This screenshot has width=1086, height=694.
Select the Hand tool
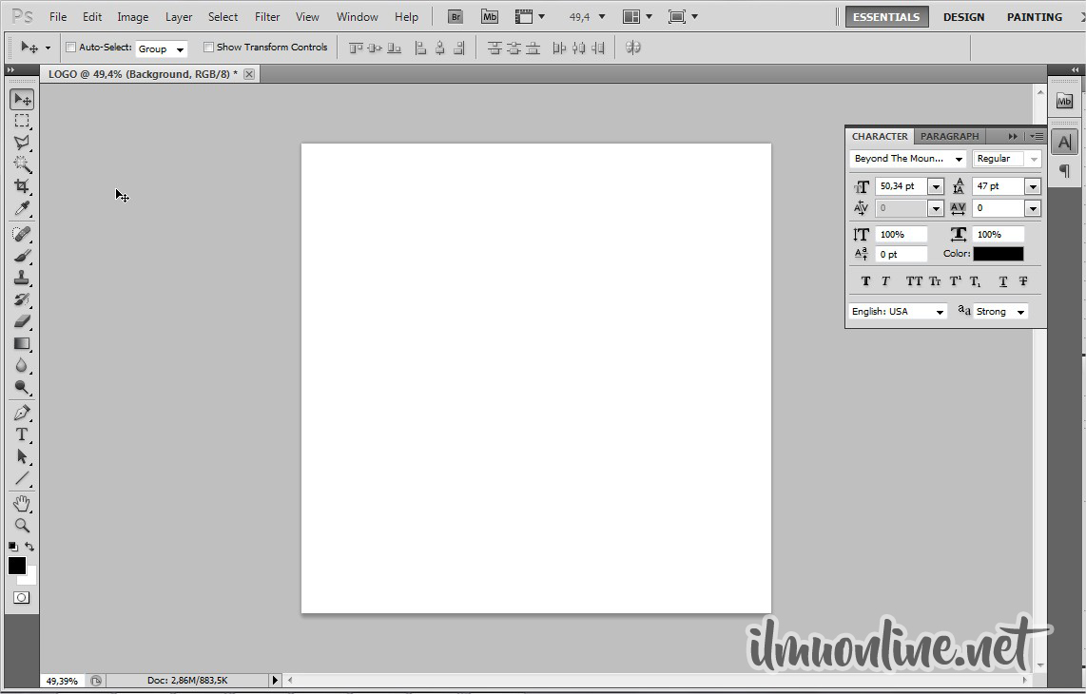[22, 503]
